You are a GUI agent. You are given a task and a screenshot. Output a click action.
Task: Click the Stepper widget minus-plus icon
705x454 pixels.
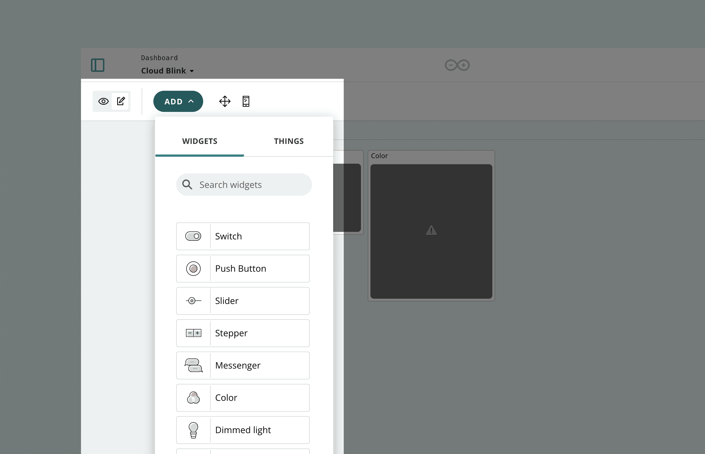(x=193, y=333)
